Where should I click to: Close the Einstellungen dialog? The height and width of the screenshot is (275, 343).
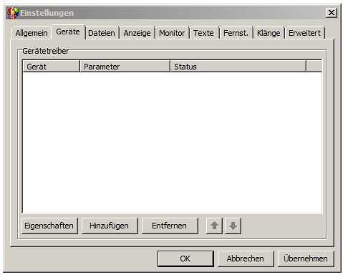332,13
